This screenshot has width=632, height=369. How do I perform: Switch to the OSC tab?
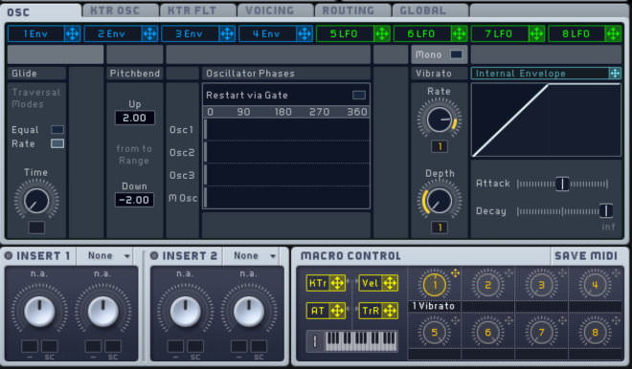(x=40, y=11)
